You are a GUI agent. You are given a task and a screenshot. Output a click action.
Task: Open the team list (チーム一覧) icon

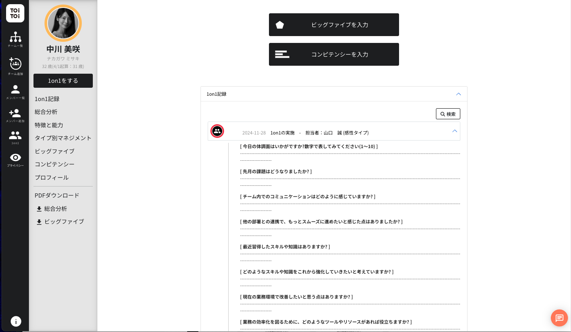15,39
